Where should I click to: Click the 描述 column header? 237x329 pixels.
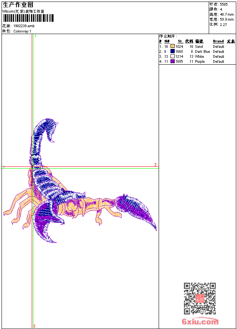pyautogui.click(x=199, y=41)
